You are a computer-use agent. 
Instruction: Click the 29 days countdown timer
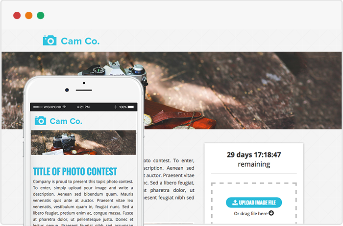click(254, 155)
